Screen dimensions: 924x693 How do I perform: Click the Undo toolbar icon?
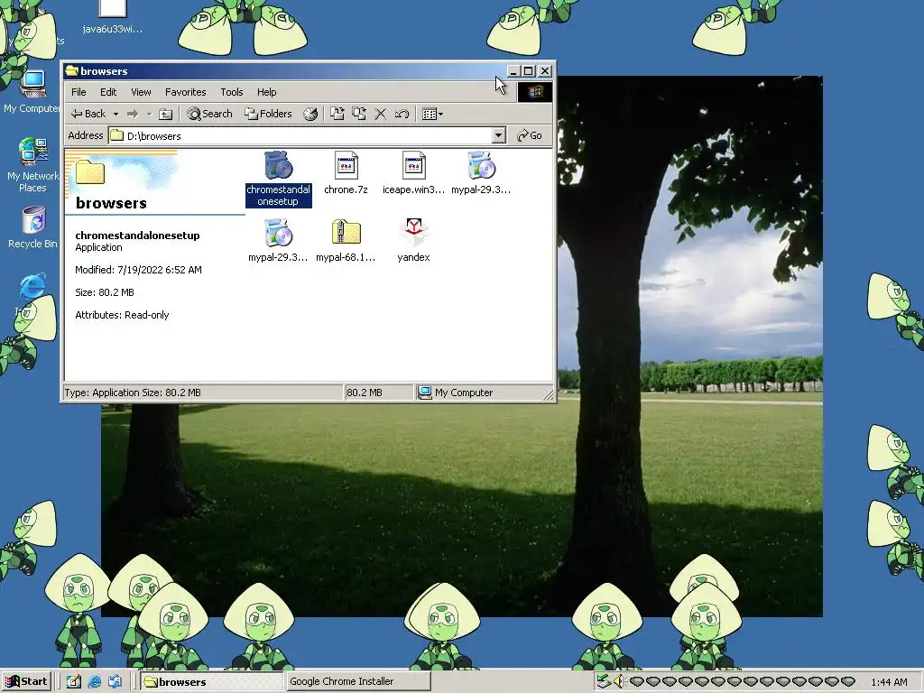point(402,114)
